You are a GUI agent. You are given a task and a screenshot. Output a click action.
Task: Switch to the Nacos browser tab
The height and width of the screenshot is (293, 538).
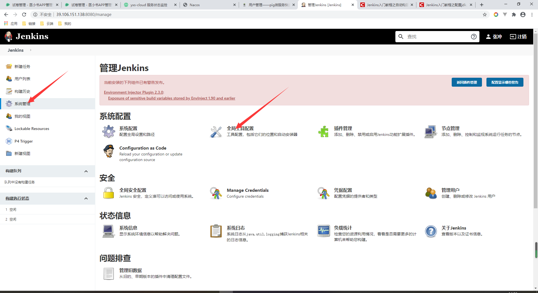(209, 5)
